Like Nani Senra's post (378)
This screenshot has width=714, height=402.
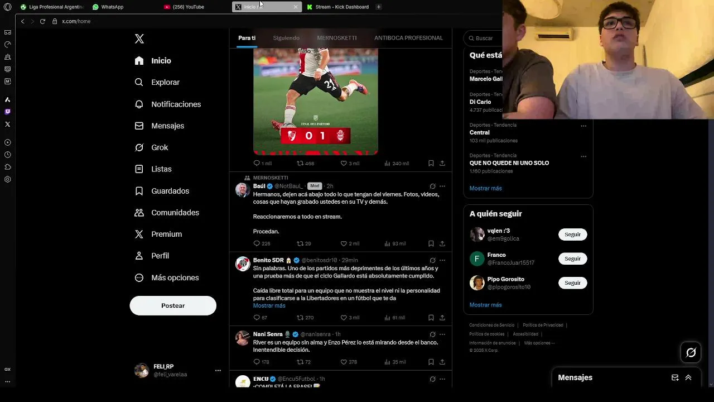click(x=344, y=362)
